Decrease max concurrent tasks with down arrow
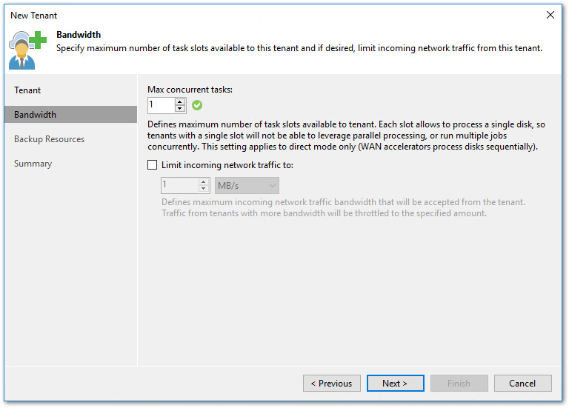Image resolution: width=569 pixels, height=408 pixels. (180, 109)
